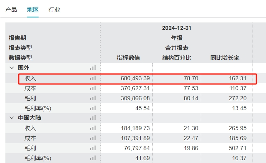266x163 pixels.
Task: Click the 合并报表 header text
Action: point(177,48)
